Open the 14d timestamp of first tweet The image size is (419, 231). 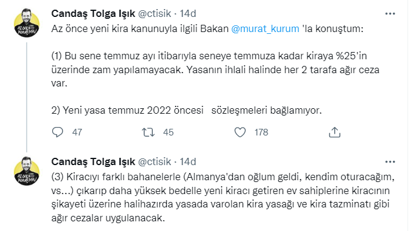click(188, 13)
